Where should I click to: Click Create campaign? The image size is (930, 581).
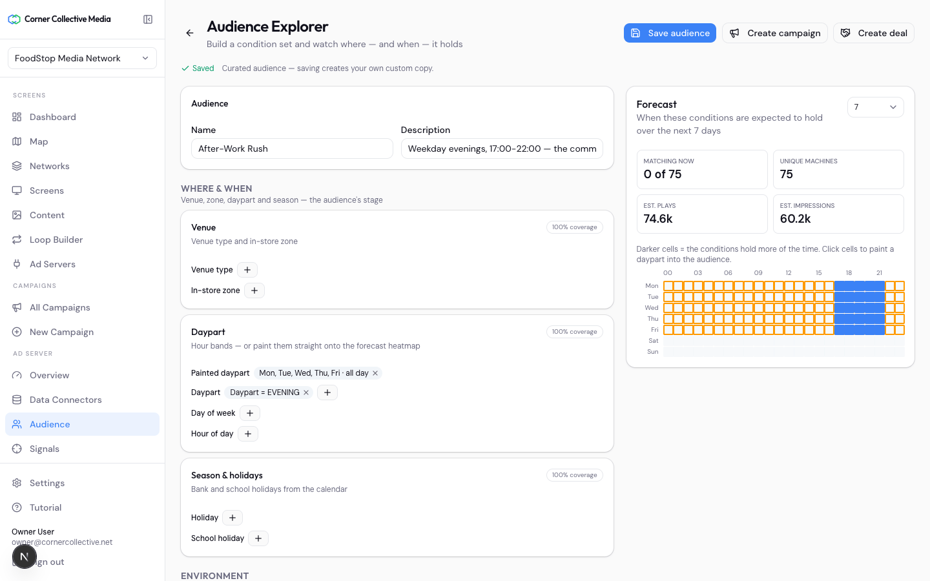775,33
